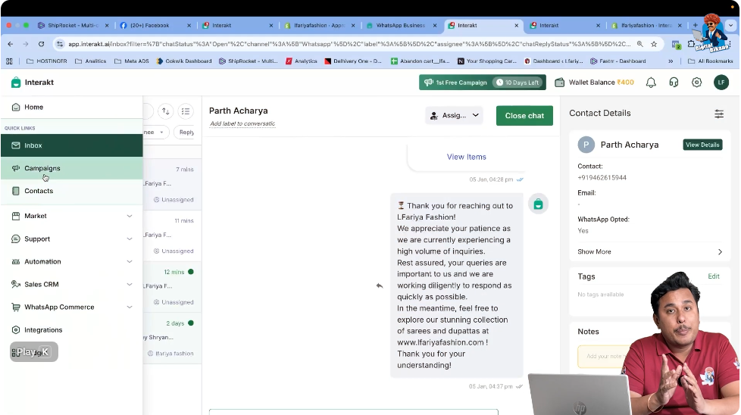
Task: Open the 11 mins chat conversation
Action: point(172,236)
